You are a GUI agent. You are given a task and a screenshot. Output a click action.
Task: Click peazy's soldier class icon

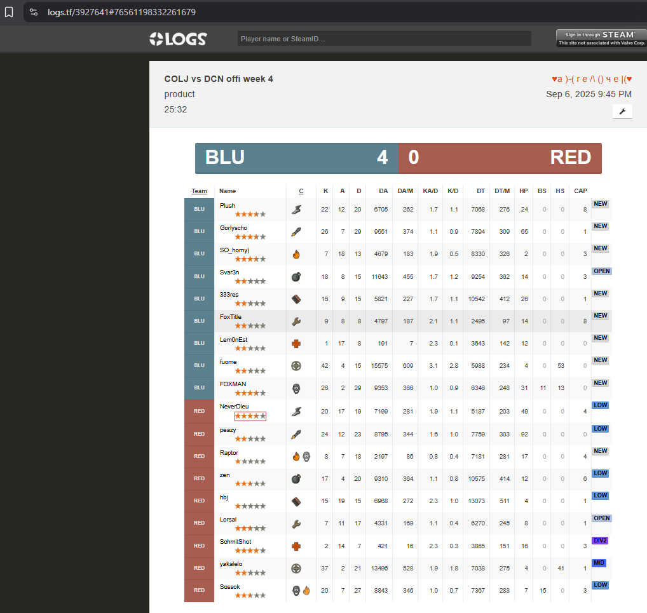(x=296, y=434)
